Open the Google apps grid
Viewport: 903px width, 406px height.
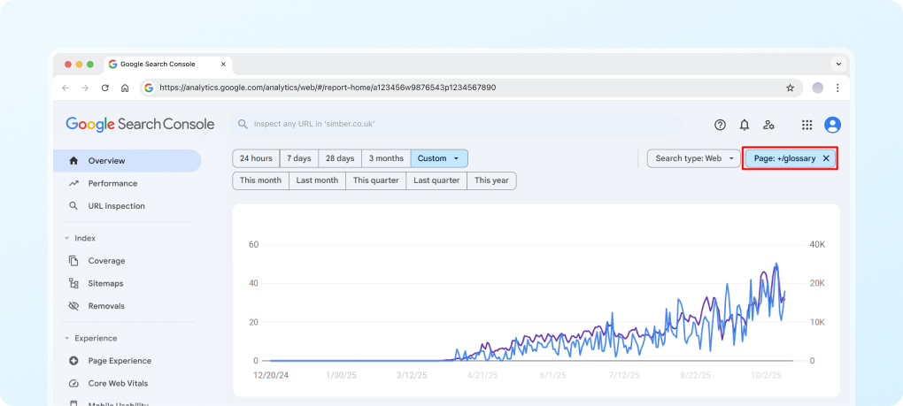tap(807, 125)
